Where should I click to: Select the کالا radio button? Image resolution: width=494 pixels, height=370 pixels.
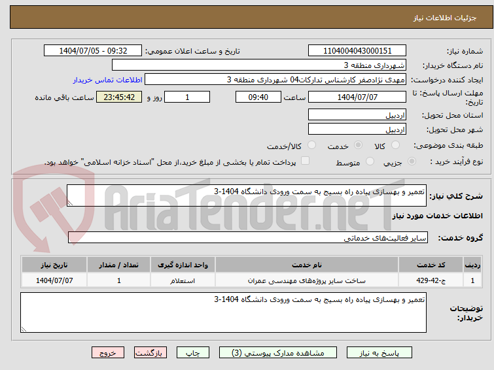coord(395,145)
